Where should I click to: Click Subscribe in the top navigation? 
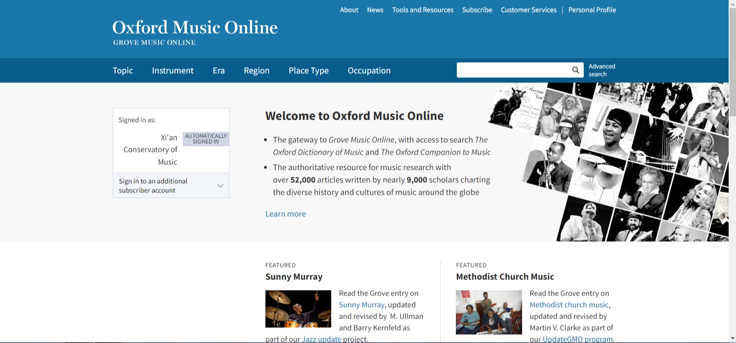(x=477, y=10)
